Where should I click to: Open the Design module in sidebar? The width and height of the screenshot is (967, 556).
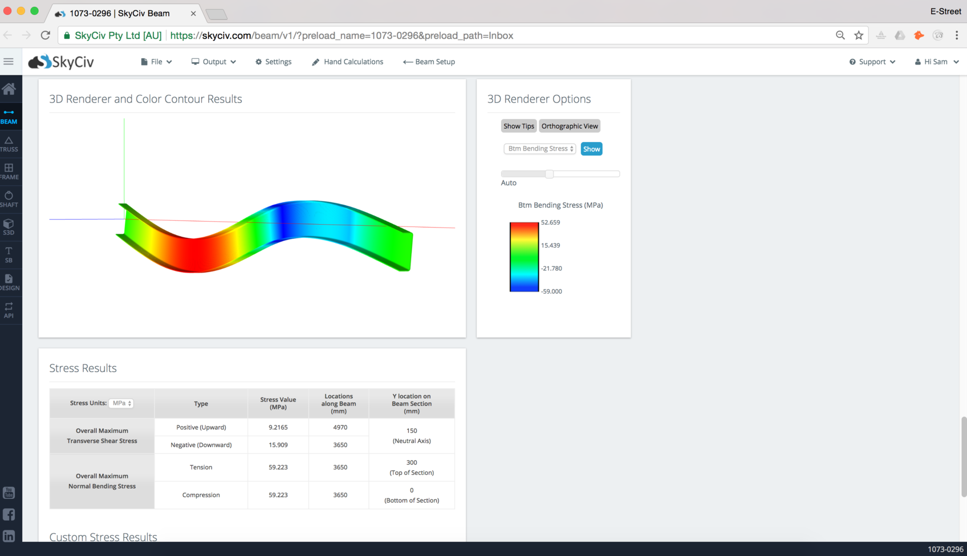point(10,282)
